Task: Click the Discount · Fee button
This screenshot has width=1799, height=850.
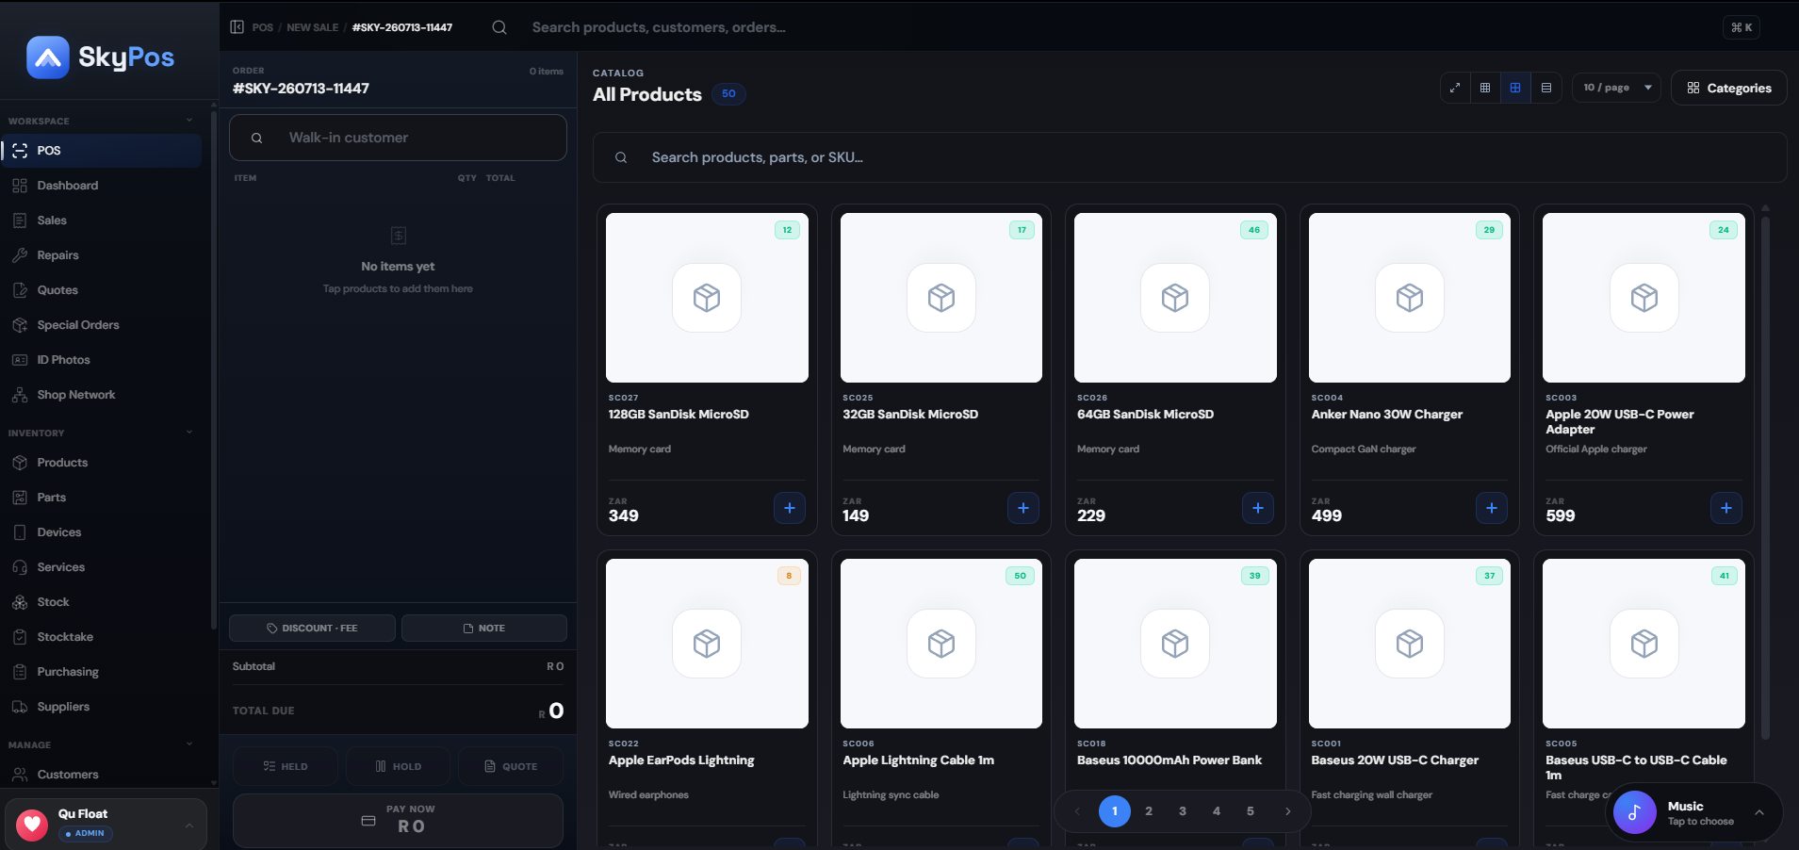Action: pyautogui.click(x=313, y=629)
